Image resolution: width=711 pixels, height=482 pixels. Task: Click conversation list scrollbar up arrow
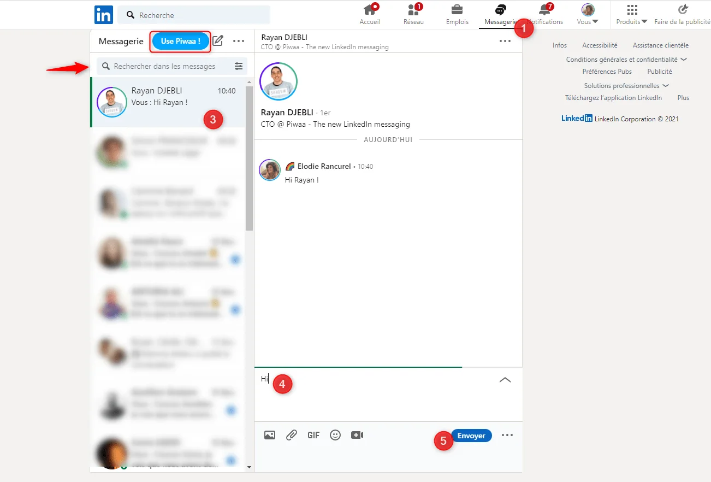tap(250, 82)
